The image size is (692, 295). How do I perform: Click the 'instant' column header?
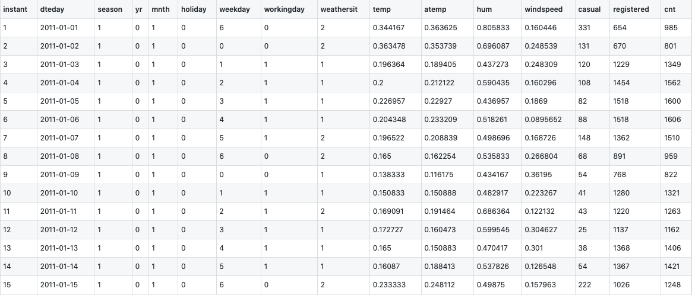click(15, 10)
